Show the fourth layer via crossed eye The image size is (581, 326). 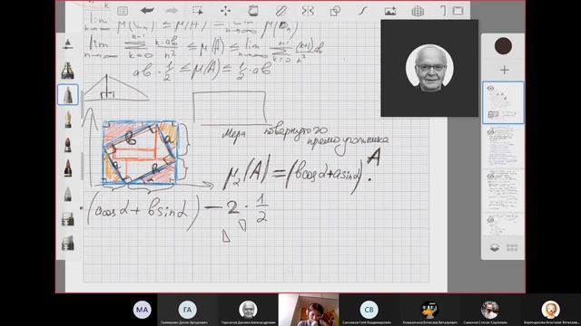[490, 220]
